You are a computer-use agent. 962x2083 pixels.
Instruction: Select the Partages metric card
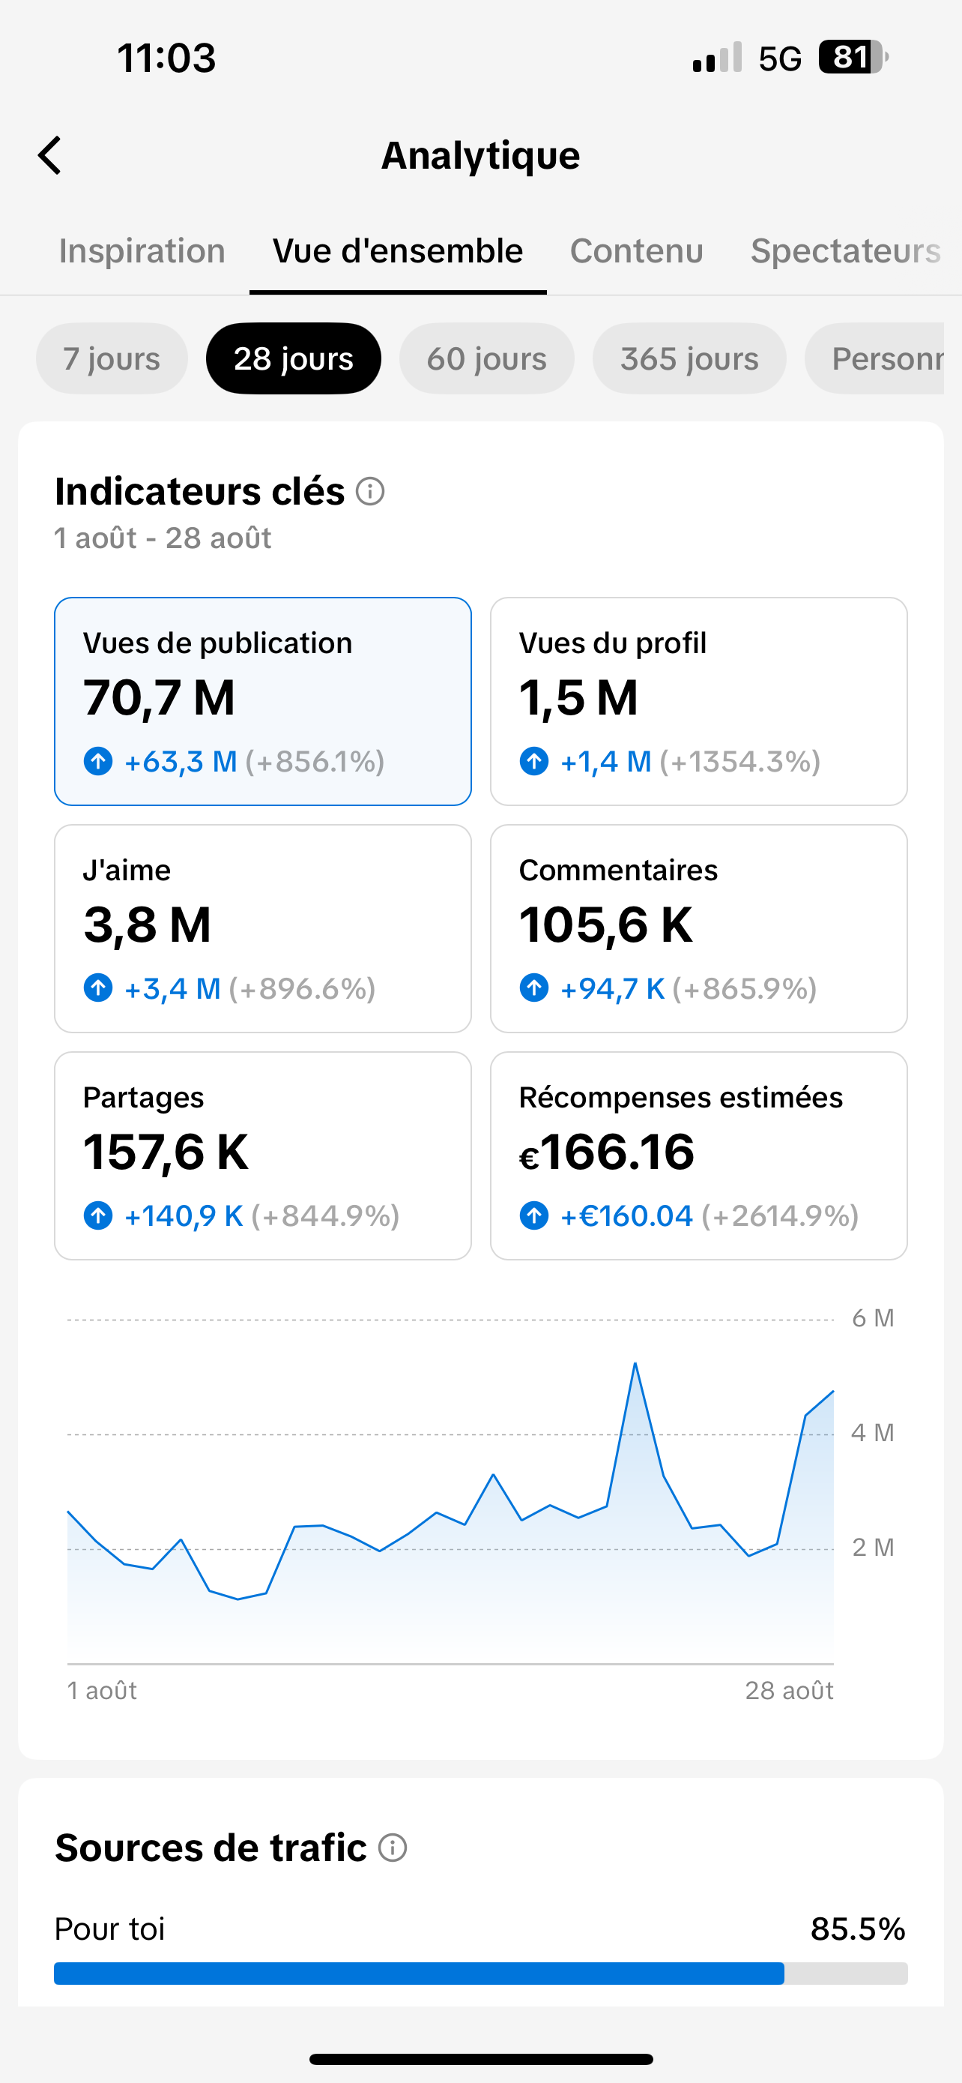click(262, 1155)
